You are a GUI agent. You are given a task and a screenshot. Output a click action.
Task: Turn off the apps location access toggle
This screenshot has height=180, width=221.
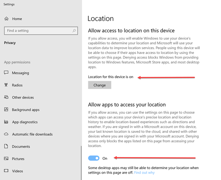click(94, 158)
